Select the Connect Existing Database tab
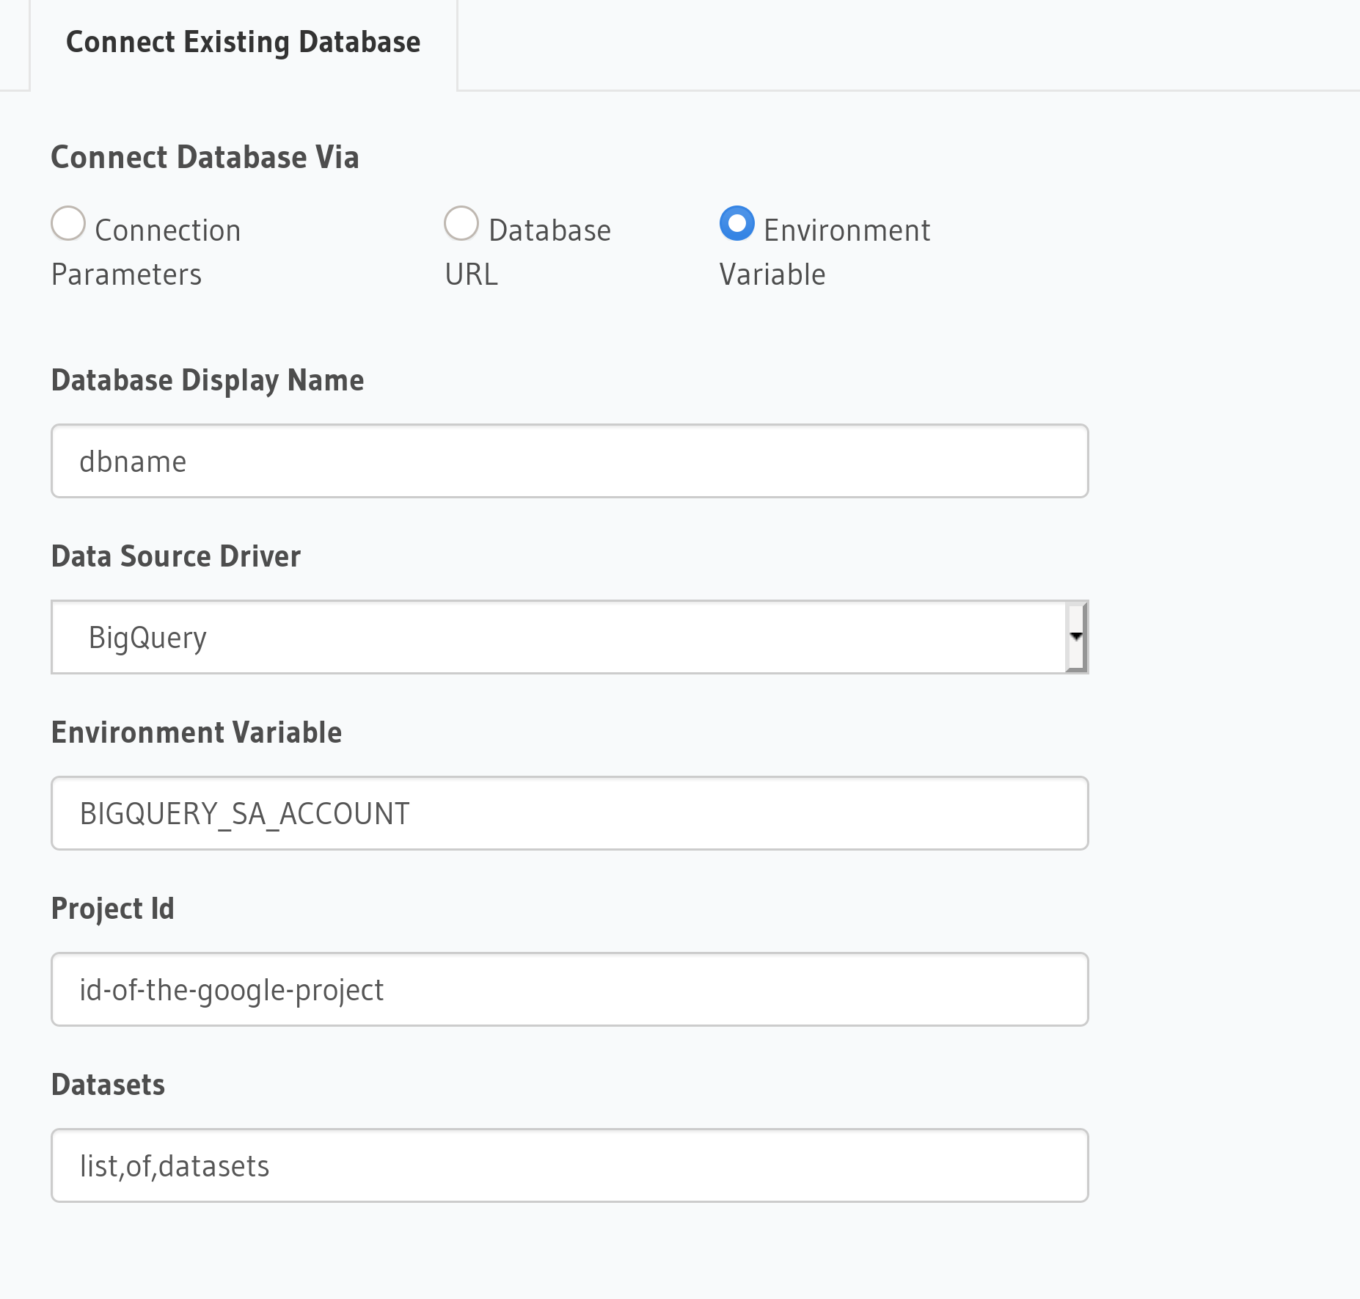The image size is (1360, 1299). click(243, 43)
